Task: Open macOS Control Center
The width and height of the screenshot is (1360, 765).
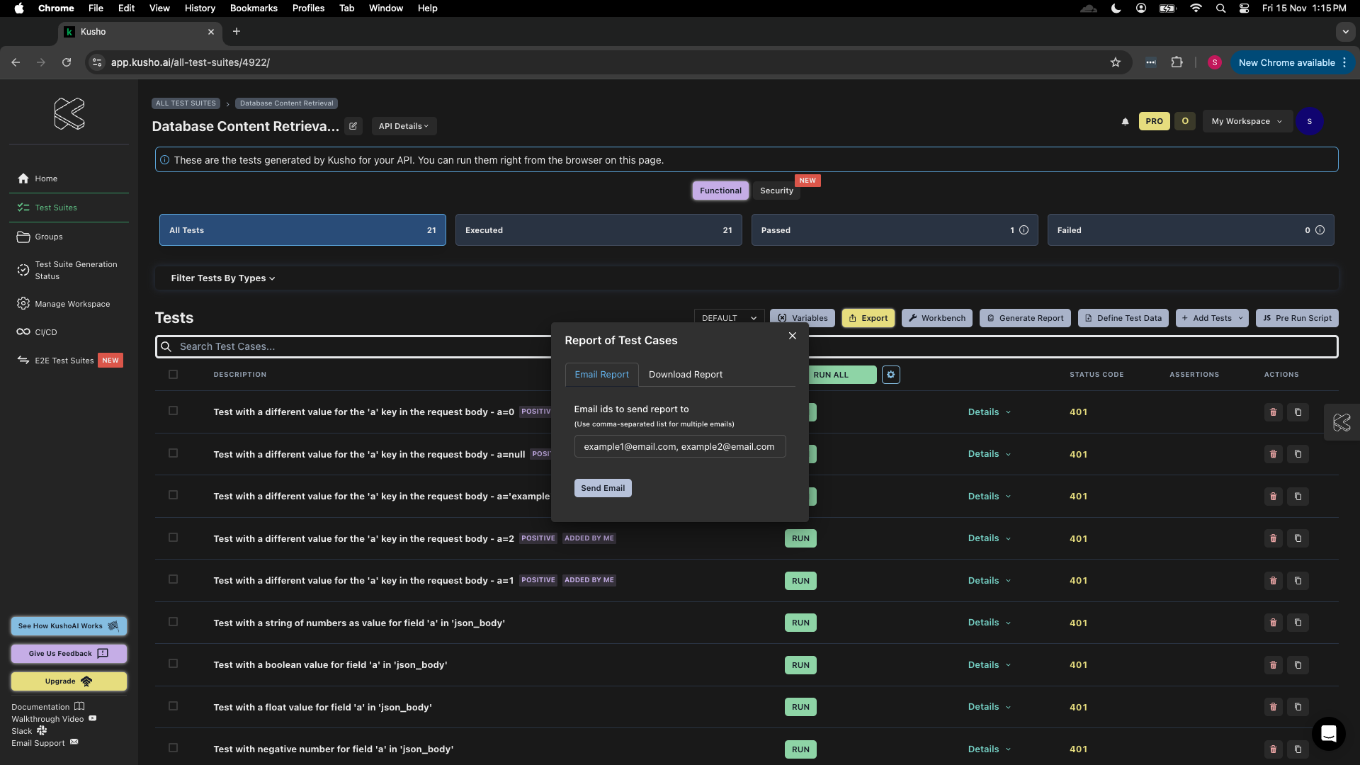Action: pos(1244,8)
